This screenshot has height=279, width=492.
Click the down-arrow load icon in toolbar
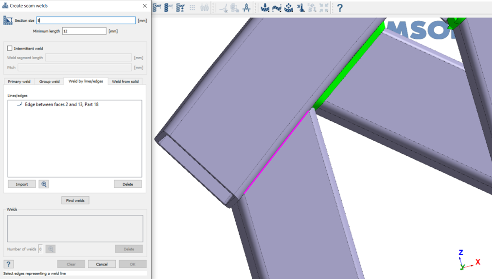click(x=265, y=8)
